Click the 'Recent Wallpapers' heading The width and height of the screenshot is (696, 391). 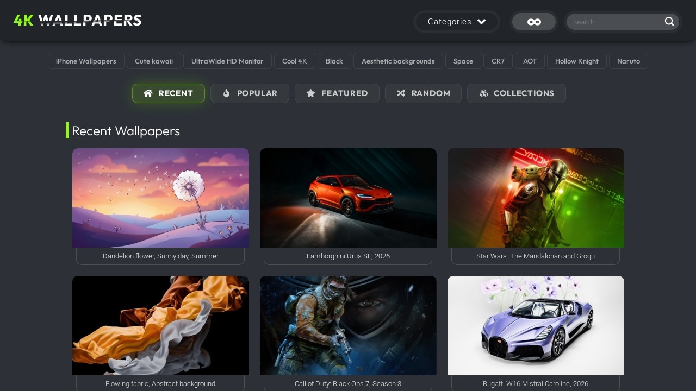pyautogui.click(x=126, y=131)
